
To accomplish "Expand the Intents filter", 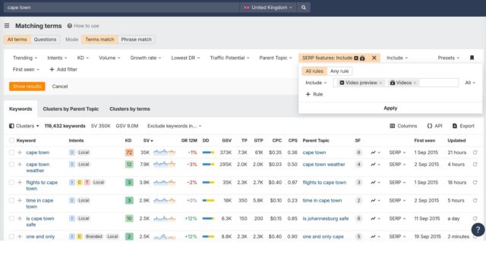I will point(57,58).
